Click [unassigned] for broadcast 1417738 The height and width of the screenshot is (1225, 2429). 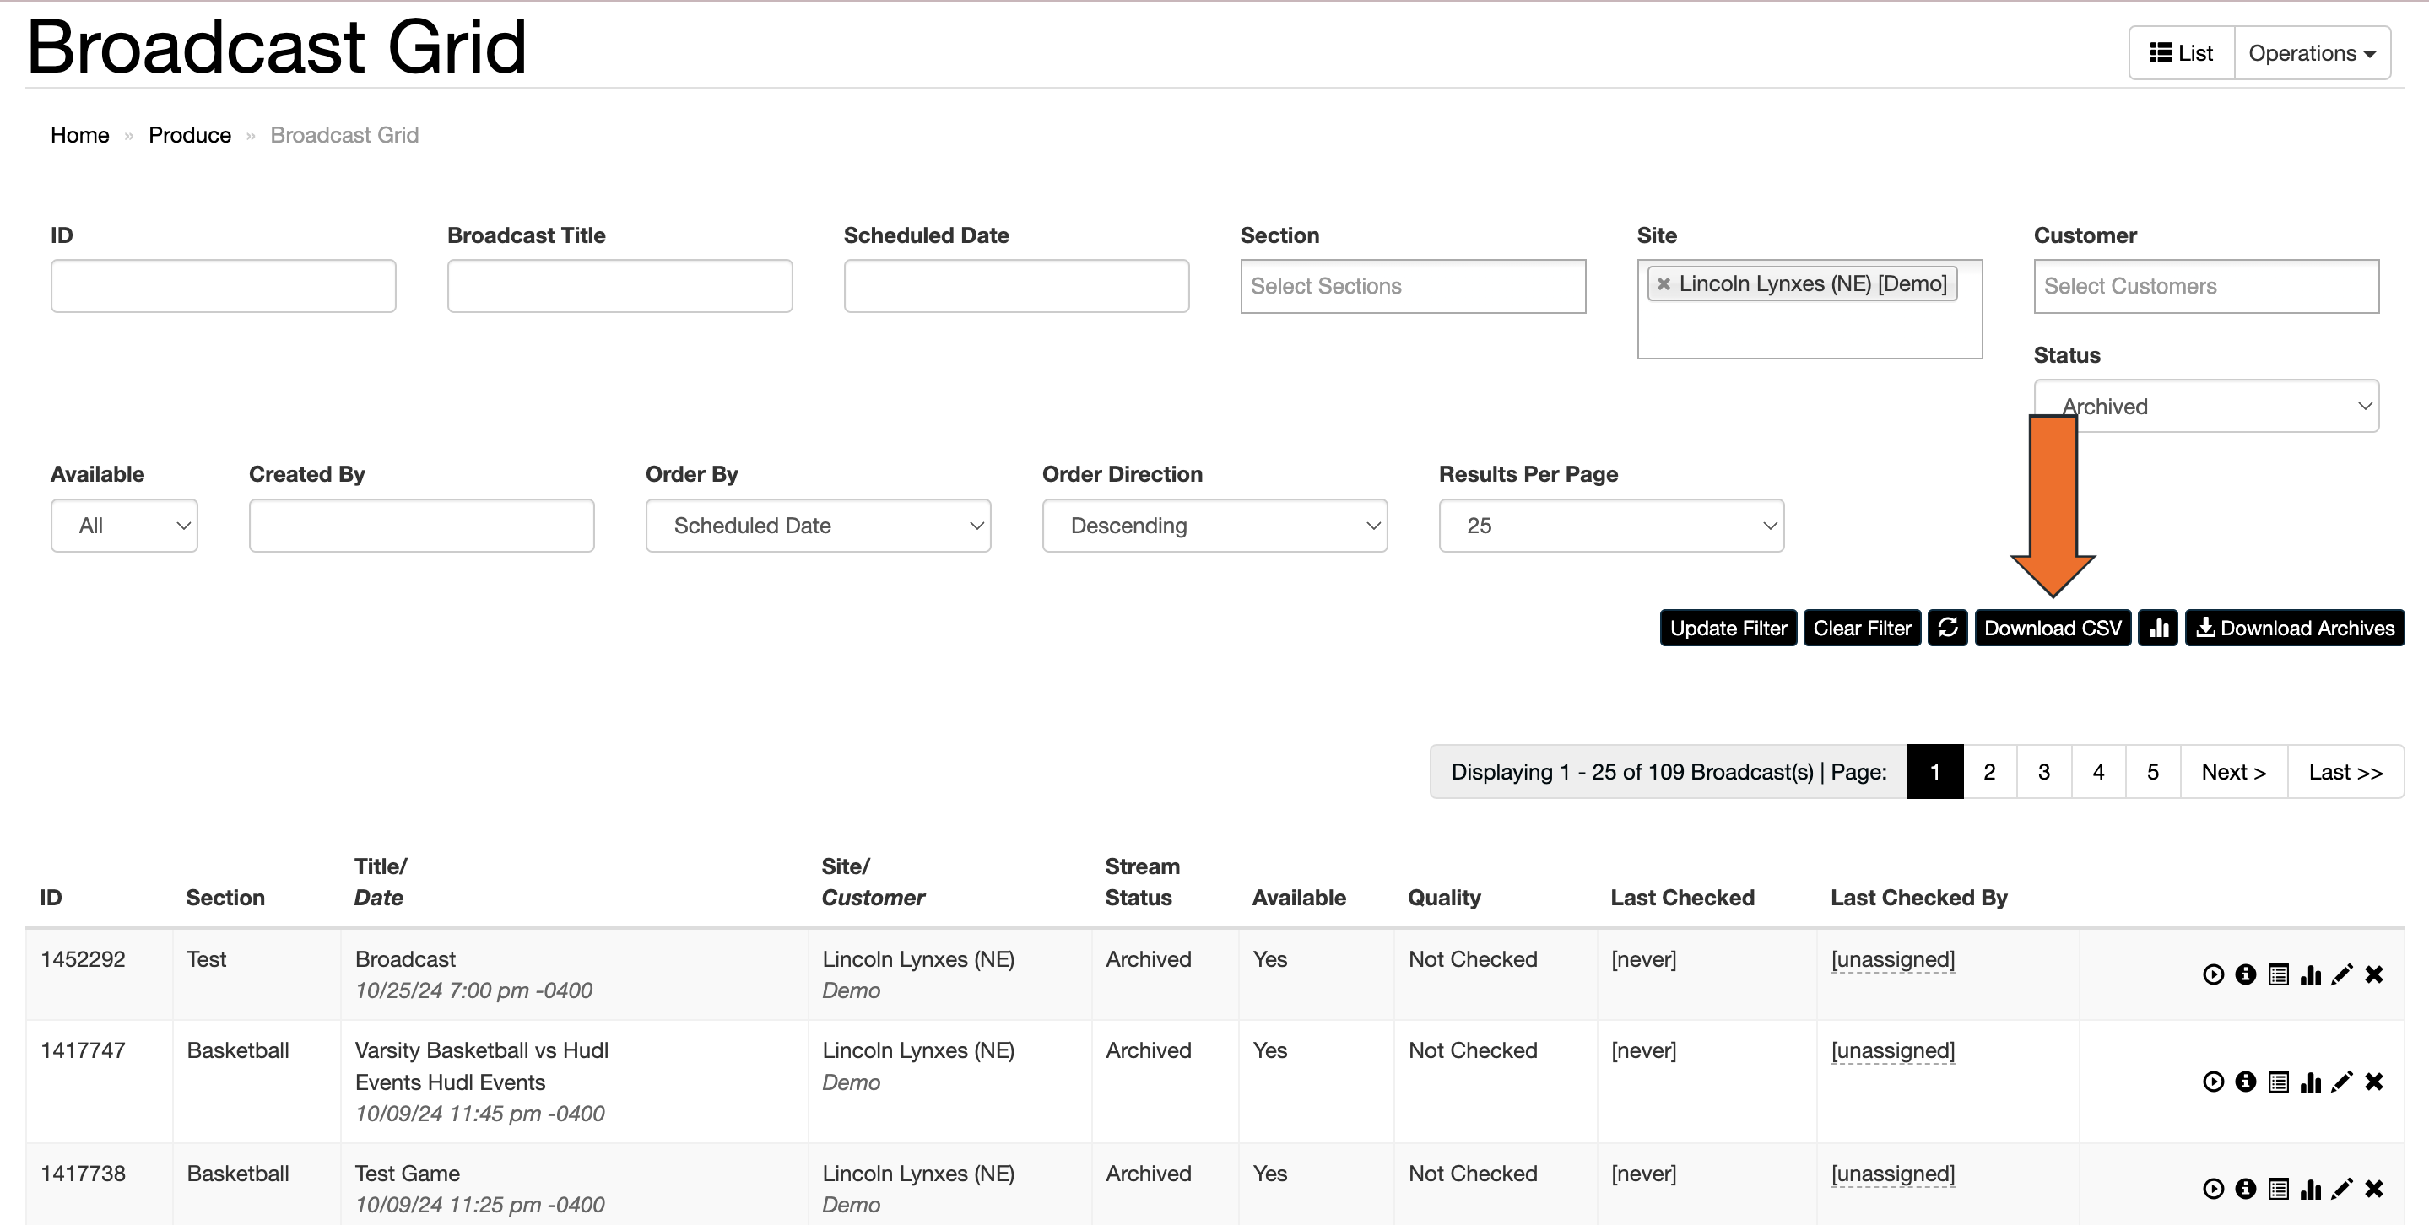tap(1892, 1174)
